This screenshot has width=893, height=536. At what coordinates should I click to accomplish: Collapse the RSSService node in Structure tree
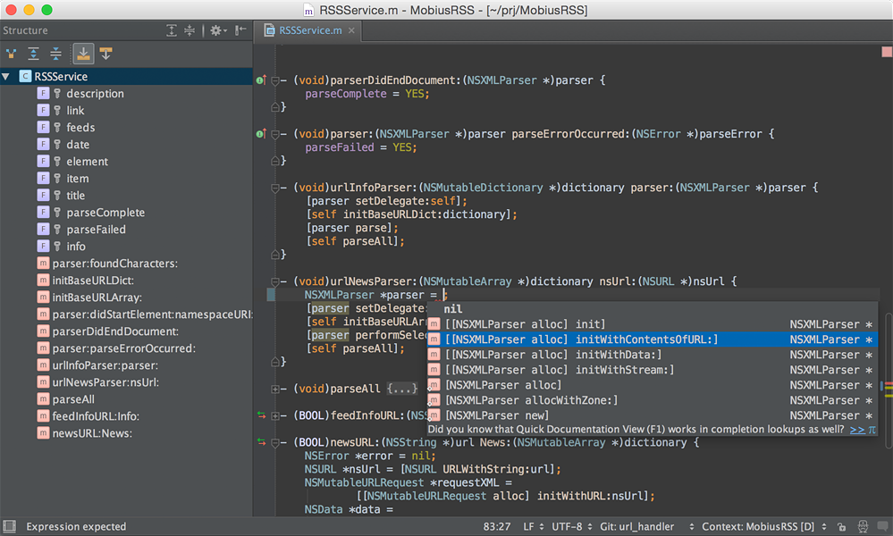7,77
